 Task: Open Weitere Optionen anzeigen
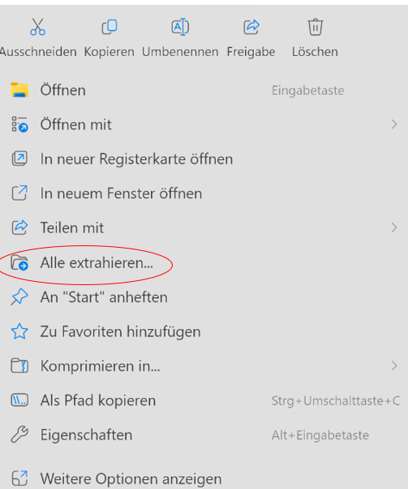[x=204, y=478]
